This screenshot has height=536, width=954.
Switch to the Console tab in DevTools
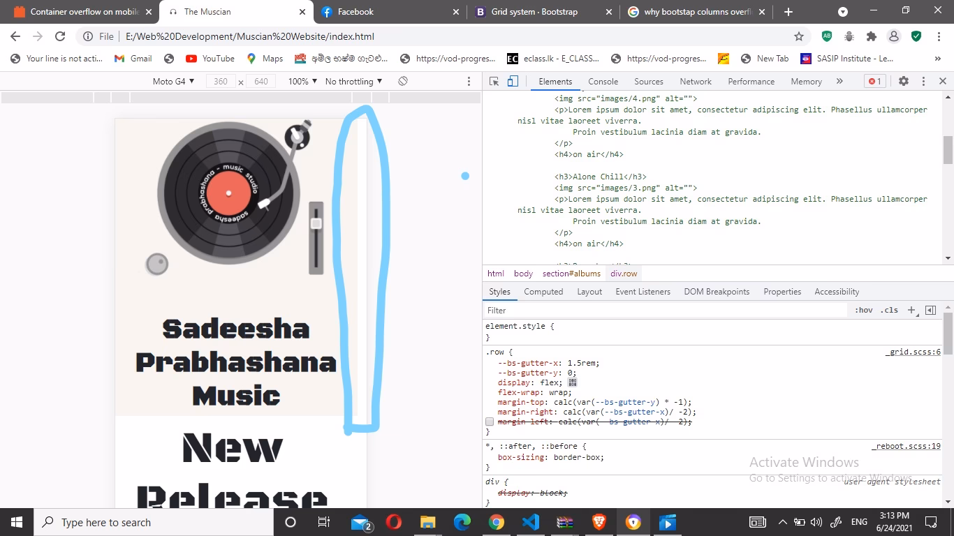603,81
